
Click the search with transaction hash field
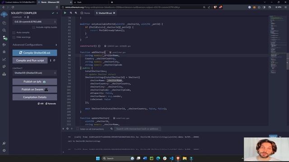[137, 129]
